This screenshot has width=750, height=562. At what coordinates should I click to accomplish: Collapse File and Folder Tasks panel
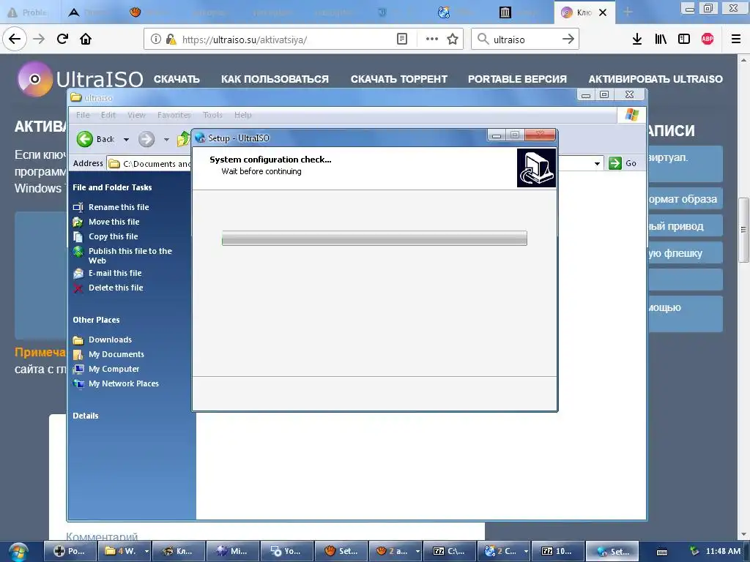(x=112, y=187)
